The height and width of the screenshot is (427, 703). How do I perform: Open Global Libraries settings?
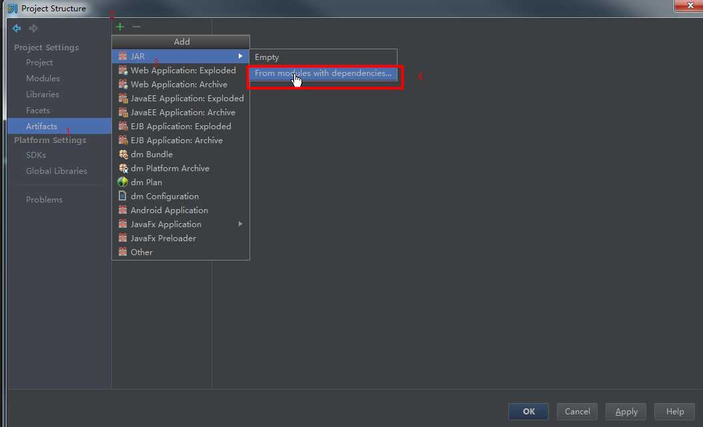point(57,171)
